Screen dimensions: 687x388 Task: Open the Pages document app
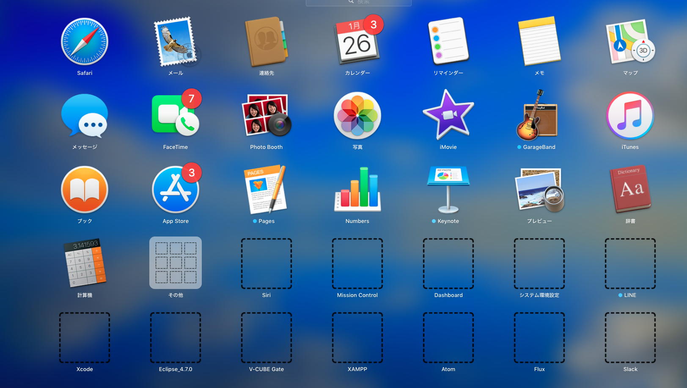[267, 190]
